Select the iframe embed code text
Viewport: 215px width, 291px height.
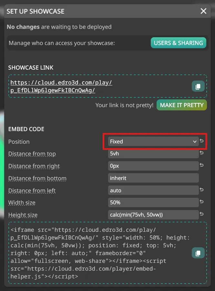100,253
